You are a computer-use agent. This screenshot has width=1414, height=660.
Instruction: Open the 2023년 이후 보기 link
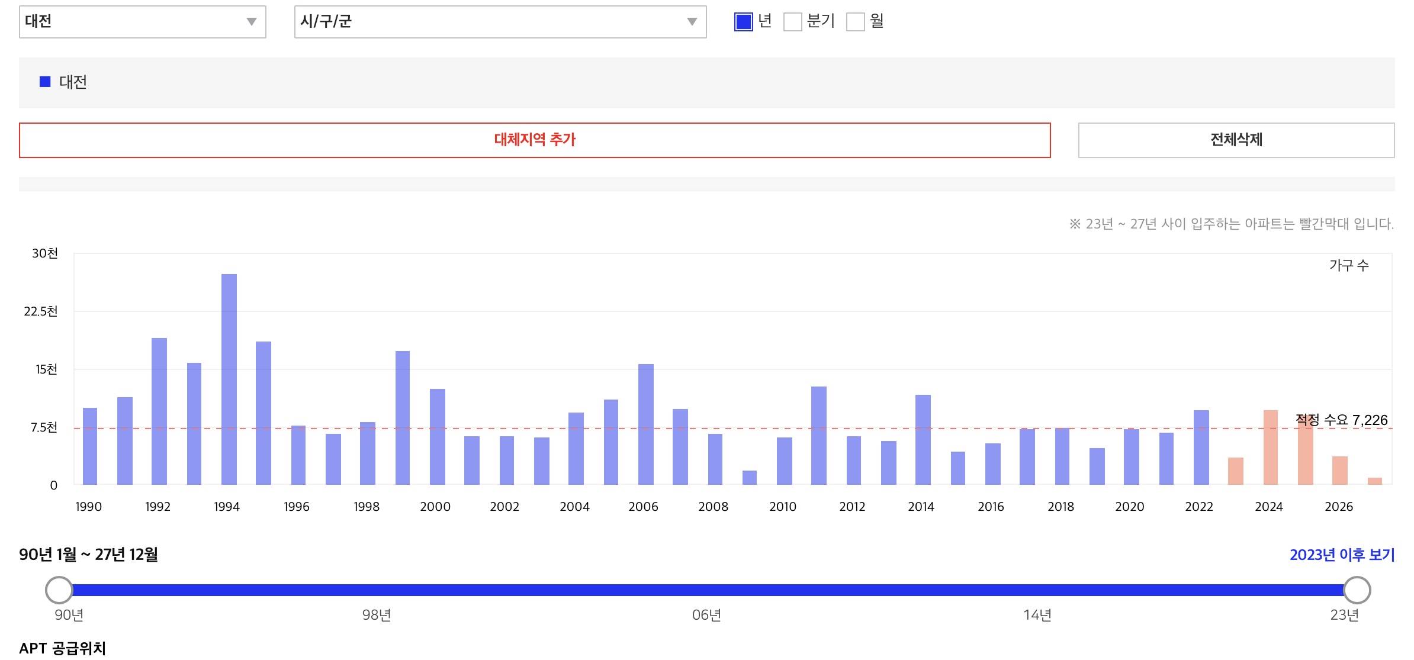(x=1342, y=555)
